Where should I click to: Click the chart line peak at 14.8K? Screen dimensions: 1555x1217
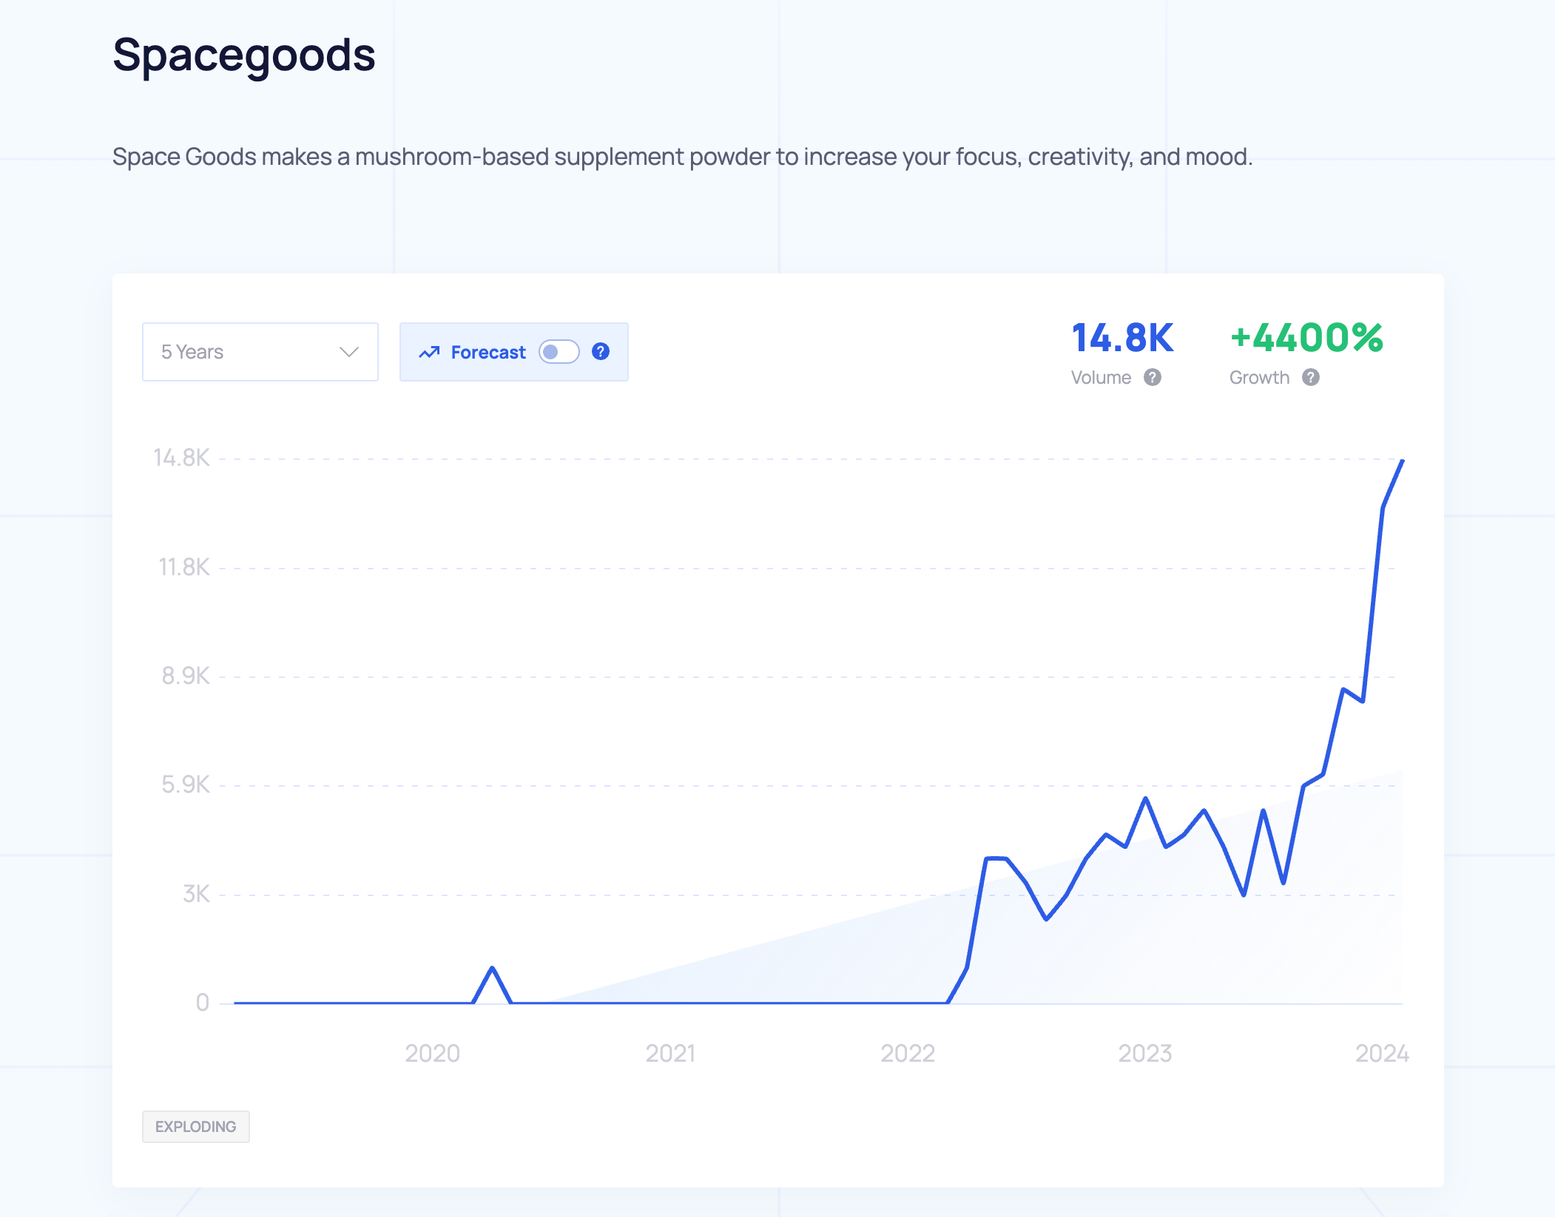[1402, 461]
